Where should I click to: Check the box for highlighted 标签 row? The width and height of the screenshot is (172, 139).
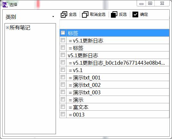click(x=63, y=32)
